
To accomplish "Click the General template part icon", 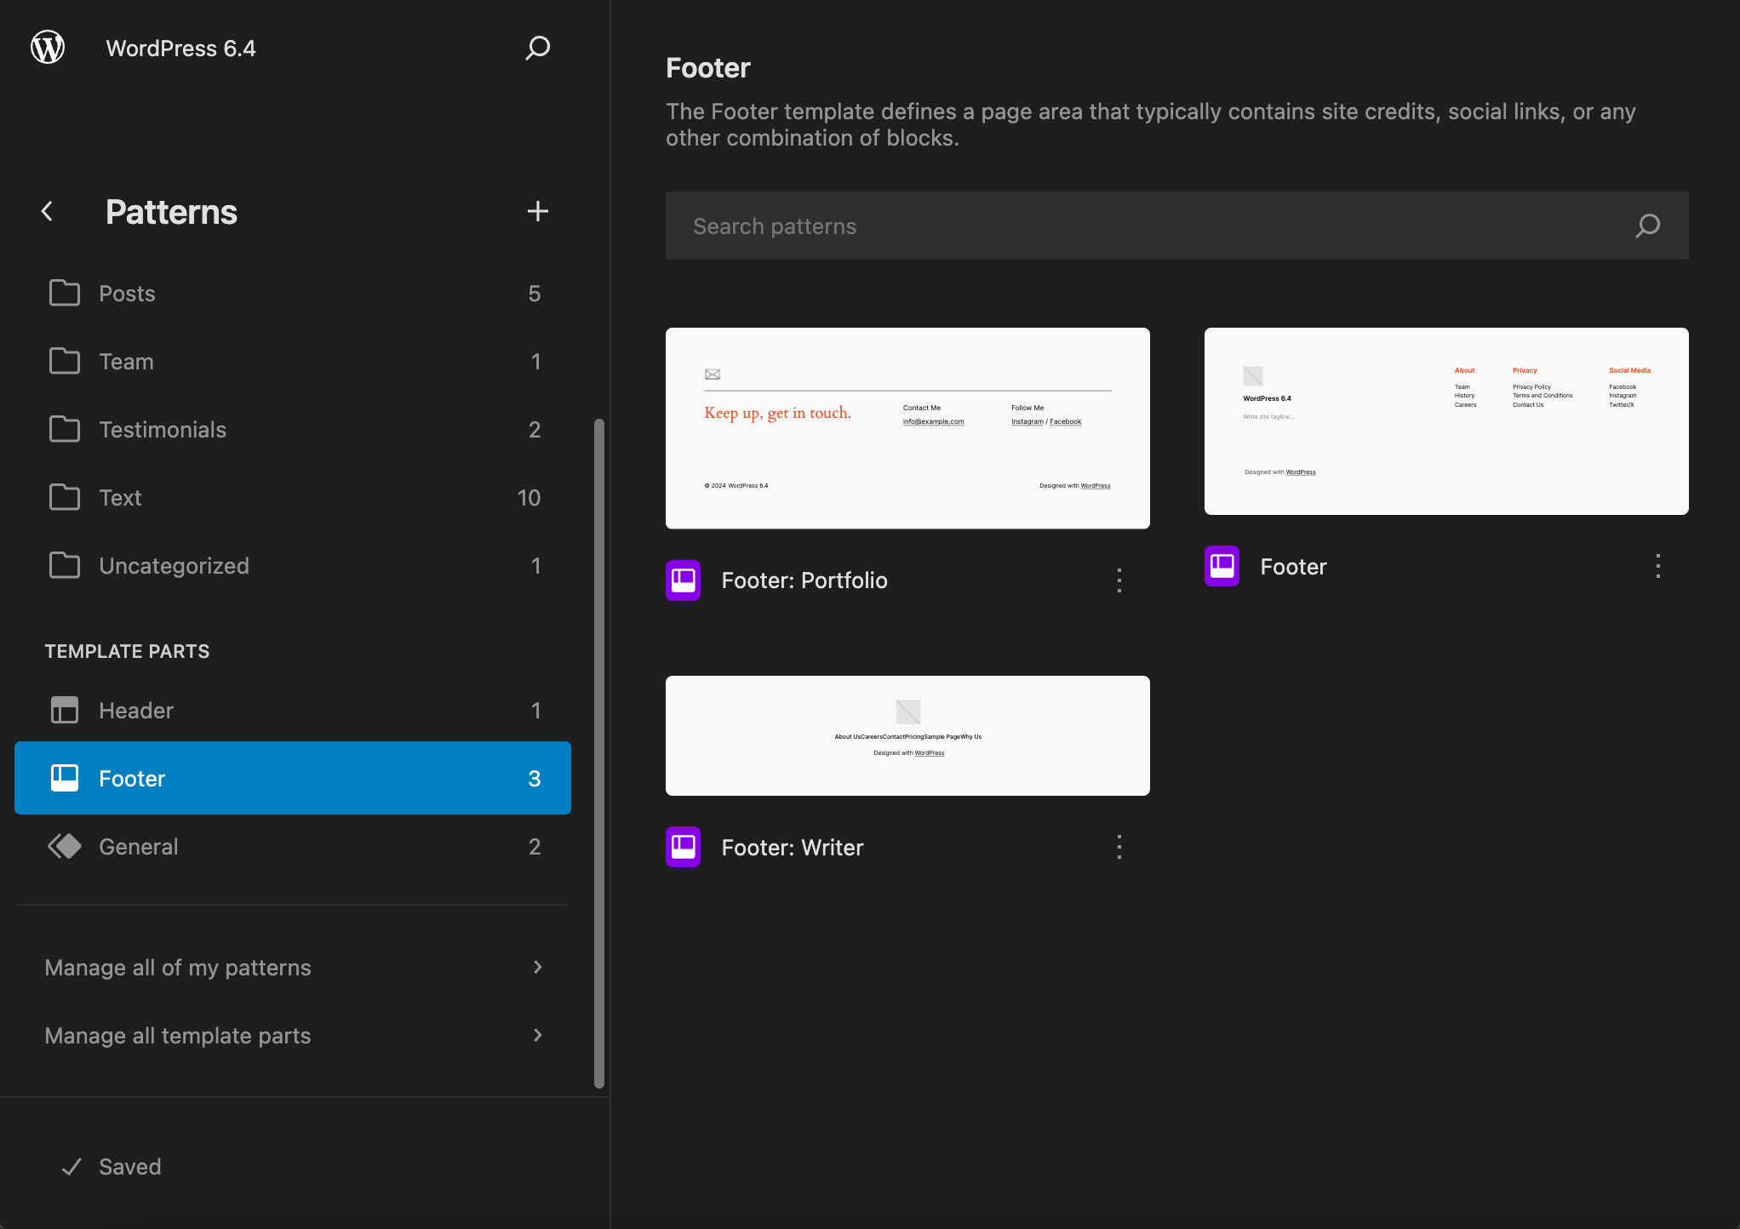I will coord(62,844).
